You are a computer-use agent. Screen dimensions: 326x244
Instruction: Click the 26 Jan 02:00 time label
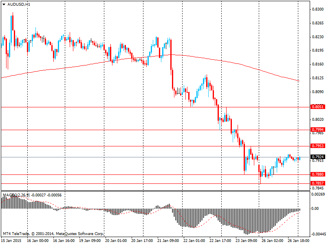(x=272, y=240)
